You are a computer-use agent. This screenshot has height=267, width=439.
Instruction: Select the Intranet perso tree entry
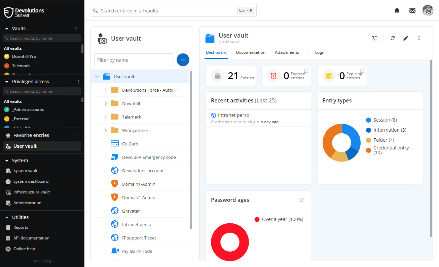pos(140,224)
